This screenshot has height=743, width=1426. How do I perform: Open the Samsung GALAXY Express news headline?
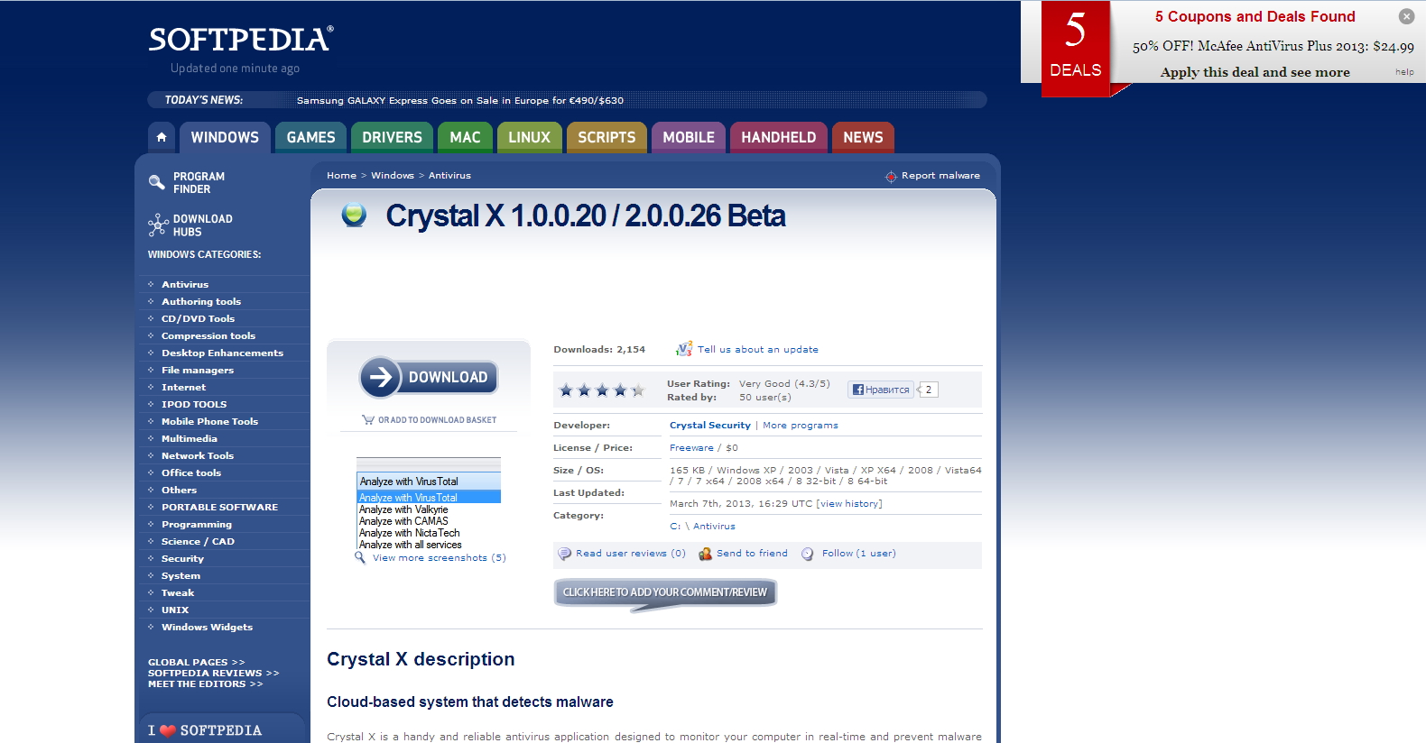[460, 100]
